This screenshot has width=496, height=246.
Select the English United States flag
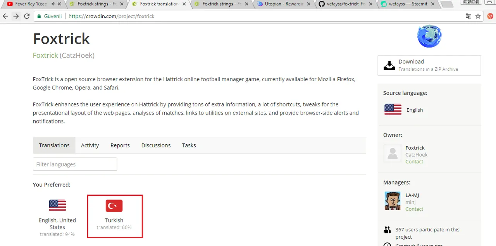(x=57, y=205)
